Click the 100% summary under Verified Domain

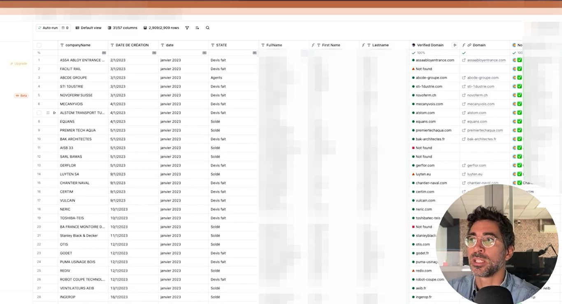pyautogui.click(x=419, y=53)
